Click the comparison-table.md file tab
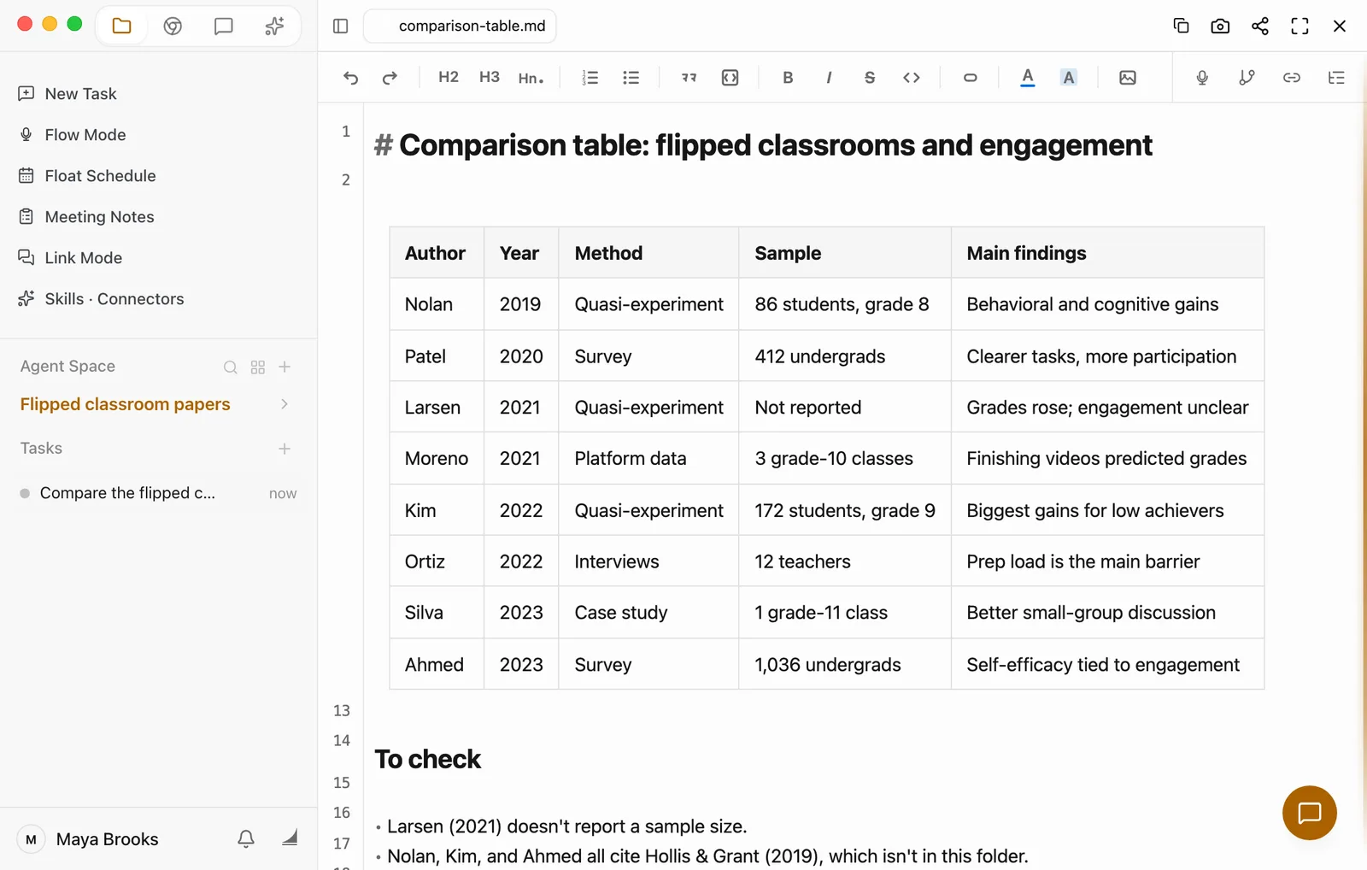This screenshot has height=870, width=1367. click(461, 26)
